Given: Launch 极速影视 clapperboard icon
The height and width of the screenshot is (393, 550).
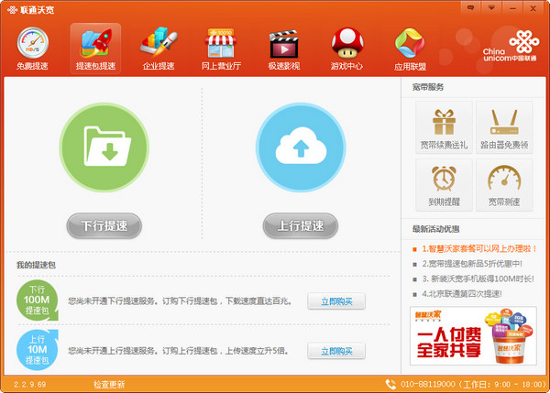Looking at the screenshot, I should pyautogui.click(x=284, y=49).
